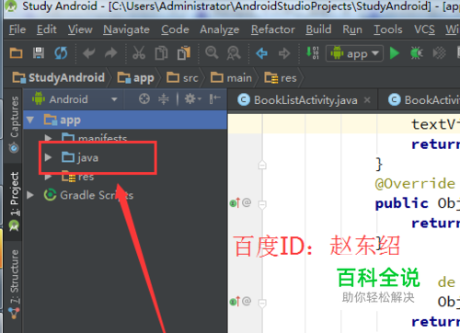Screen dimensions: 460x333
Task: Click the Make Project build icon
Action: (x=313, y=52)
